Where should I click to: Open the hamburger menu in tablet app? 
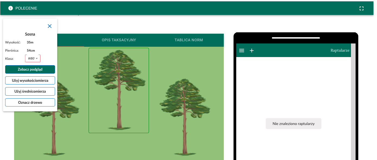[x=242, y=51]
